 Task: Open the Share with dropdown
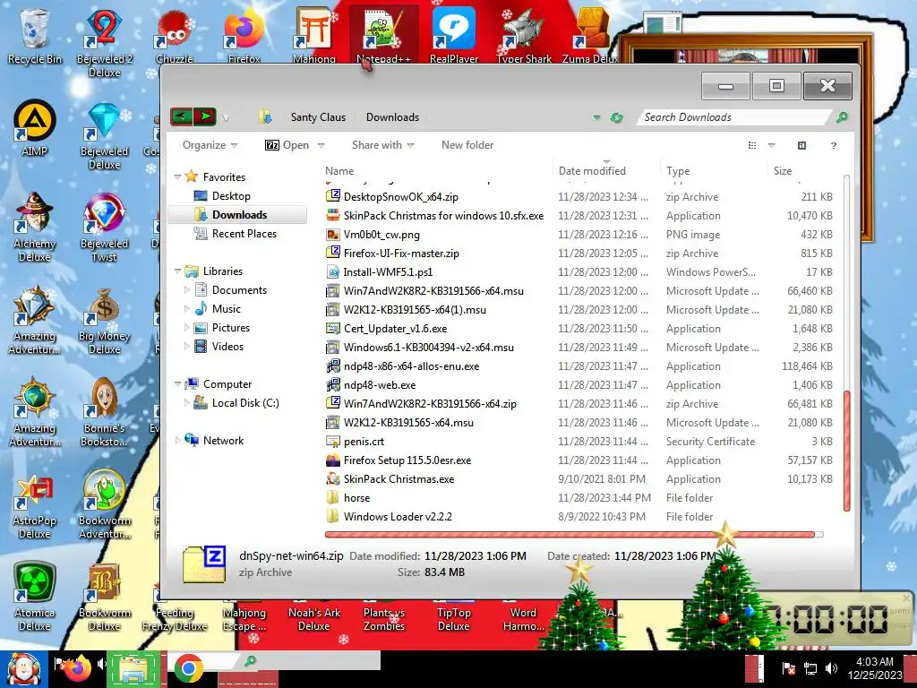[x=382, y=145]
